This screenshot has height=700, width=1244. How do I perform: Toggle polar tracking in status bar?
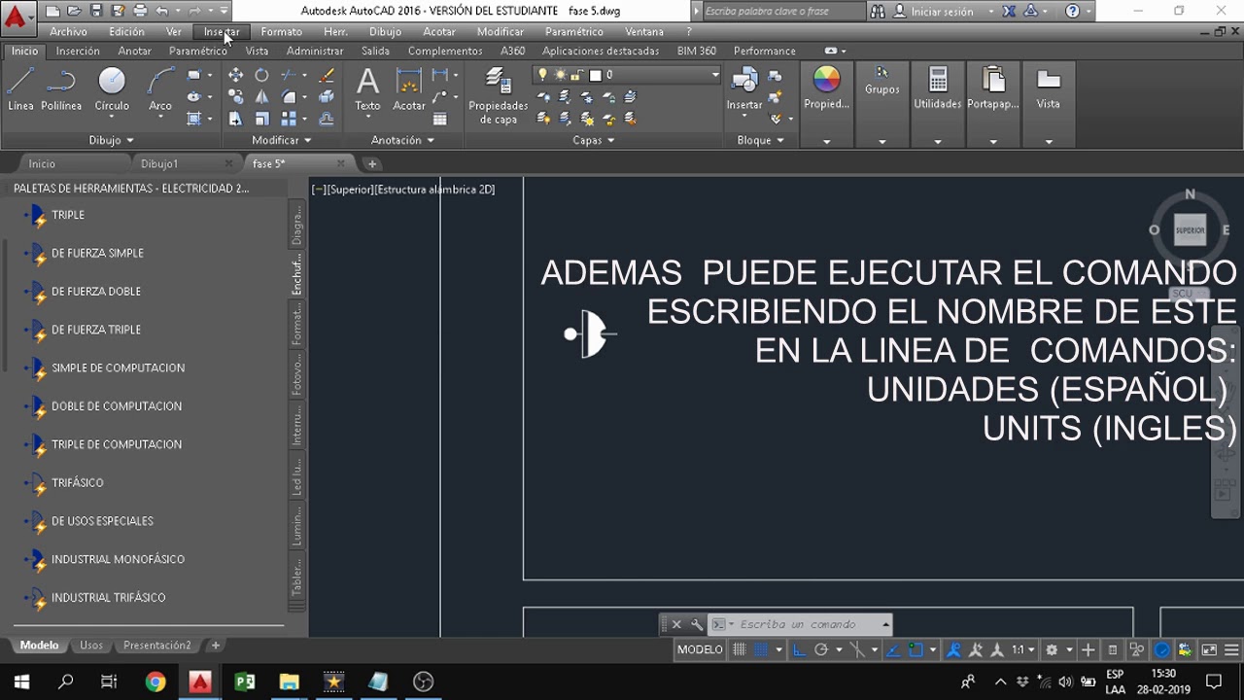tap(821, 649)
